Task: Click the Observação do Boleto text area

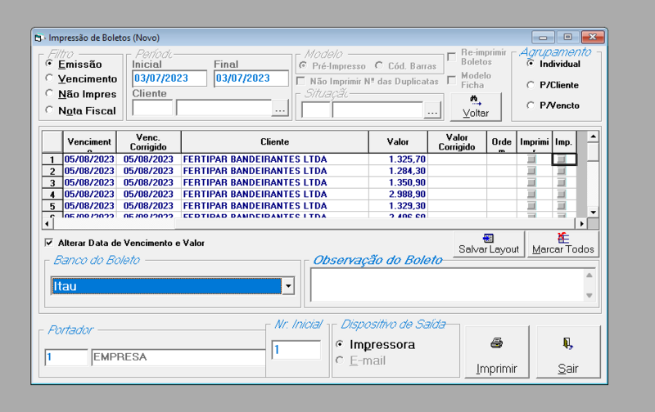Action: click(x=448, y=284)
